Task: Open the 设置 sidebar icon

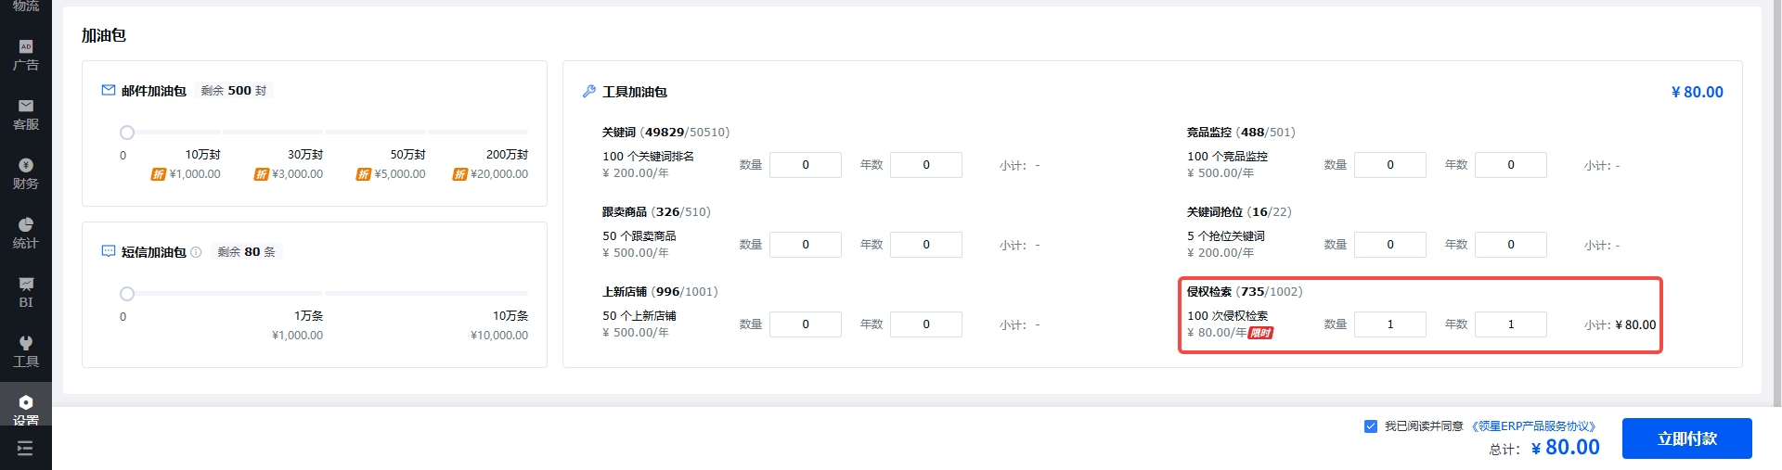Action: point(26,410)
